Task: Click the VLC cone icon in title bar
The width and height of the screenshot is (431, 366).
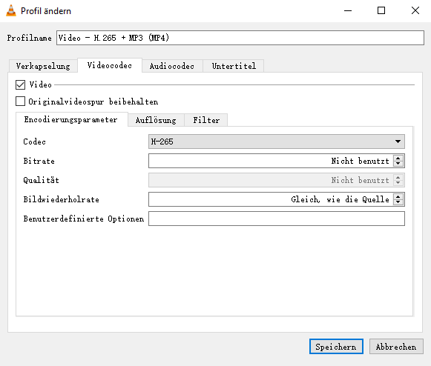Action: click(x=11, y=10)
